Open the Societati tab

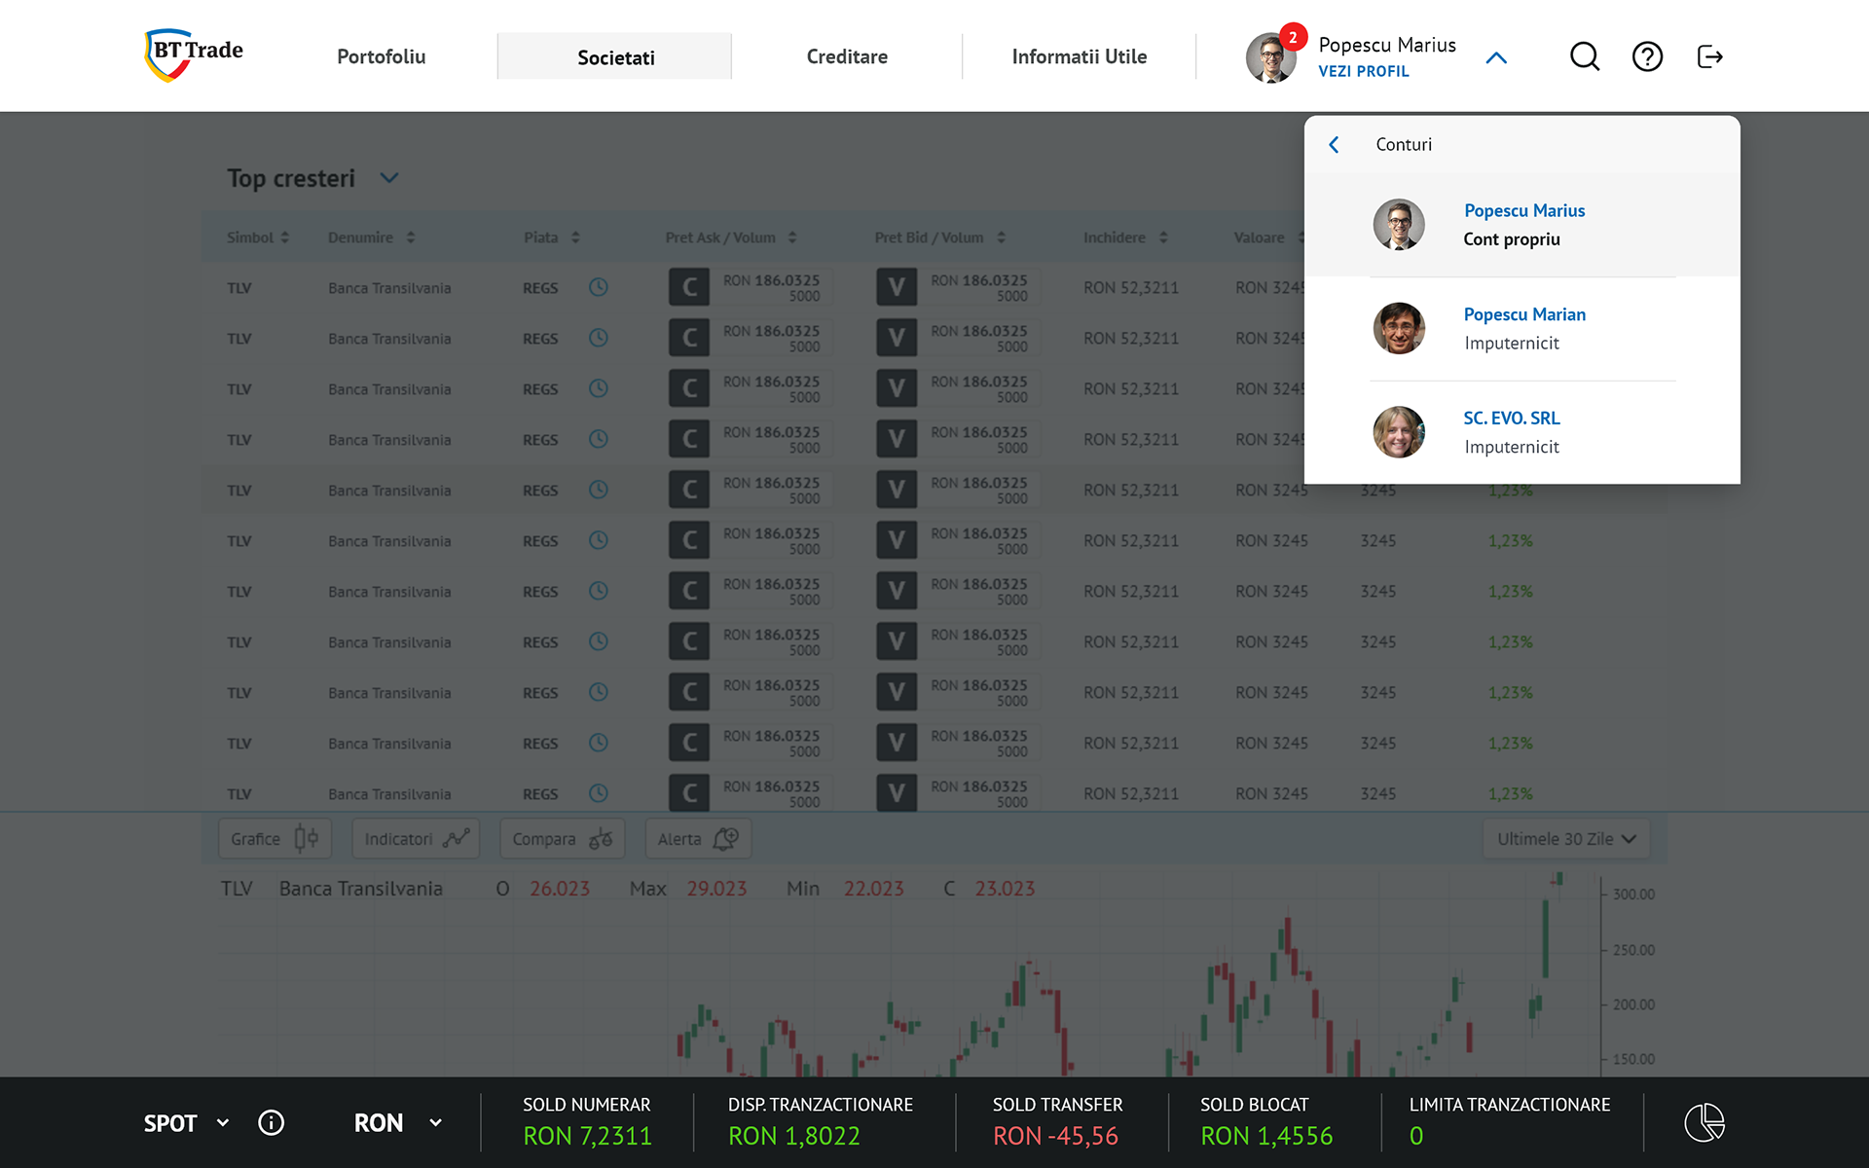pos(615,56)
